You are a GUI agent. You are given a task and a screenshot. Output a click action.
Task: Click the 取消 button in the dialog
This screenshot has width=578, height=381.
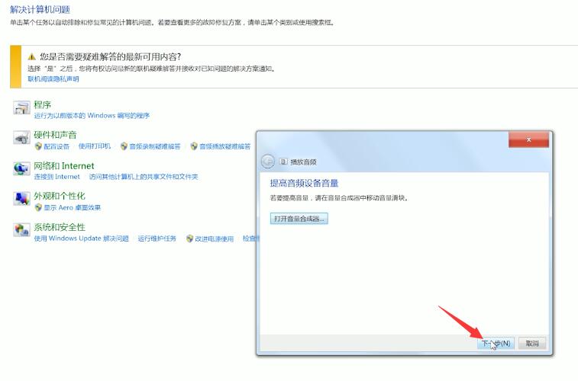pyautogui.click(x=532, y=344)
